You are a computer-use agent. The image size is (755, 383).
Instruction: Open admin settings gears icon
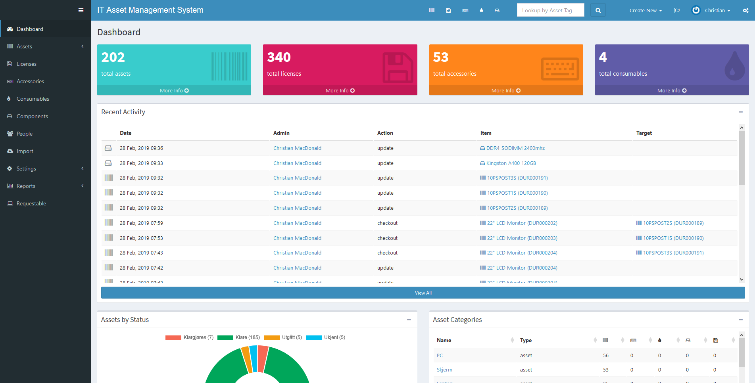pos(745,10)
